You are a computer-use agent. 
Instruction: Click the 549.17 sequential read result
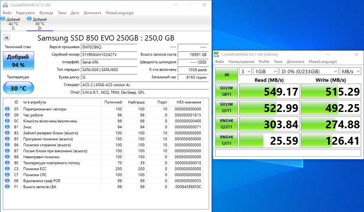[269, 91]
